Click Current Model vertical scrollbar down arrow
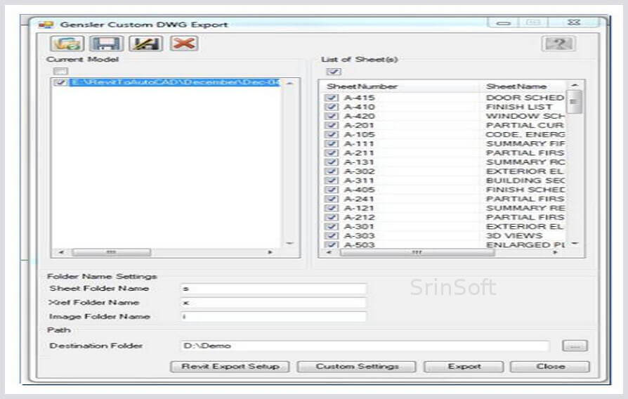This screenshot has width=628, height=399. tap(289, 244)
